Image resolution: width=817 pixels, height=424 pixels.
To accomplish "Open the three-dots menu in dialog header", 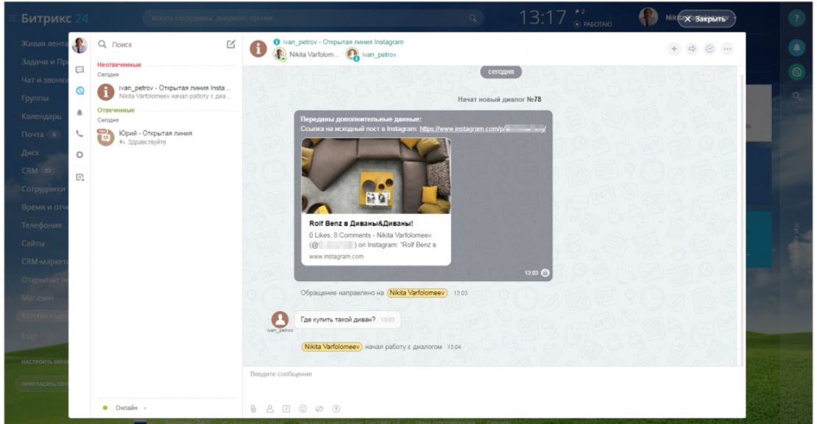I will point(727,49).
